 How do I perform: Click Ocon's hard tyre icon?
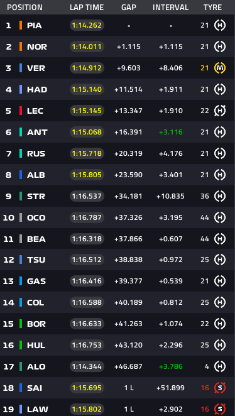coord(220,217)
